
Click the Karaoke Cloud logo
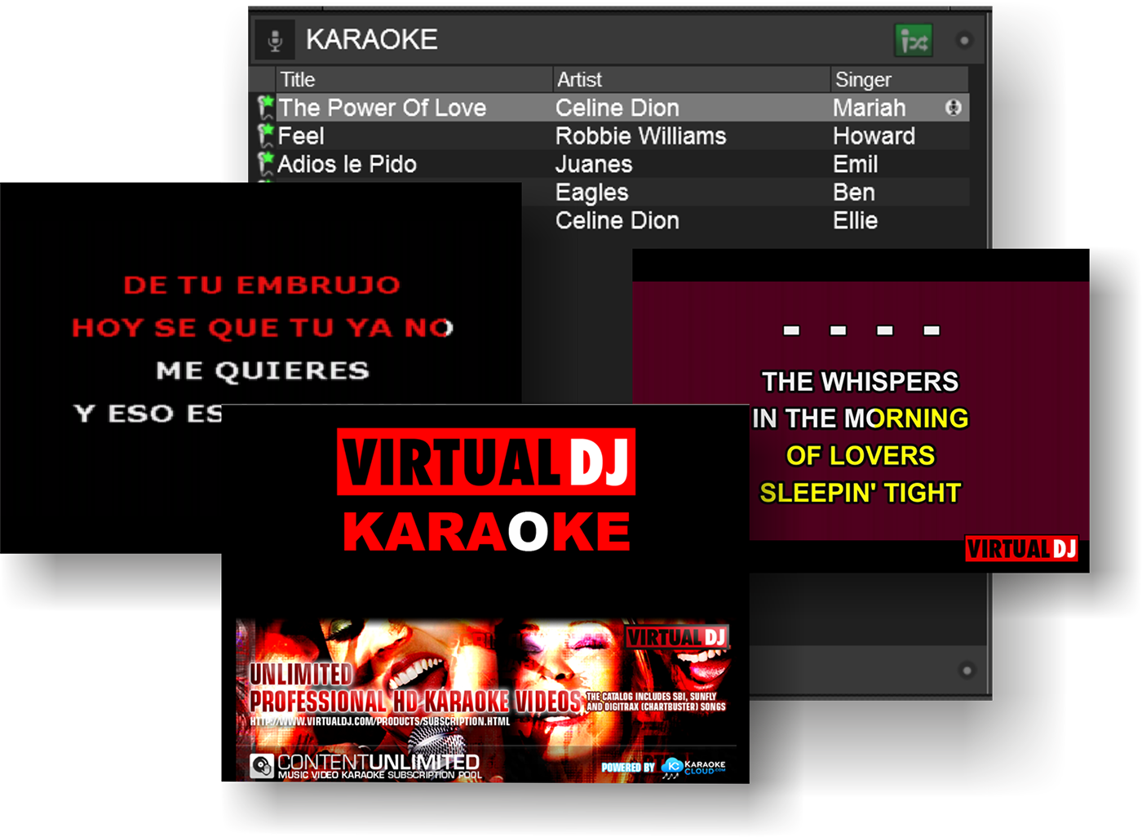[x=695, y=767]
